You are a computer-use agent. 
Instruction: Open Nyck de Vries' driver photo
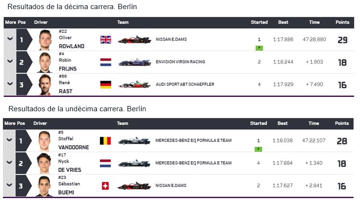(x=44, y=164)
